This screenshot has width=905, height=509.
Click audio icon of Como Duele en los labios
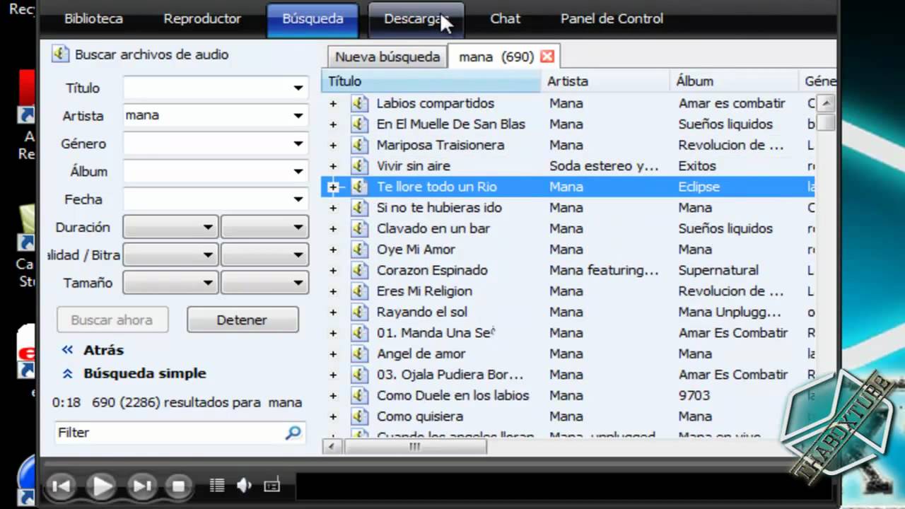[x=360, y=395]
